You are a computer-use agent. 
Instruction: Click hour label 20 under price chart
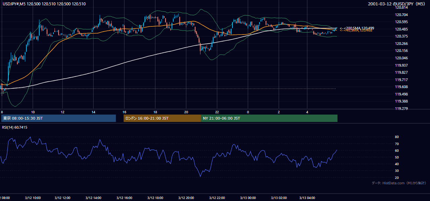pos(186,112)
